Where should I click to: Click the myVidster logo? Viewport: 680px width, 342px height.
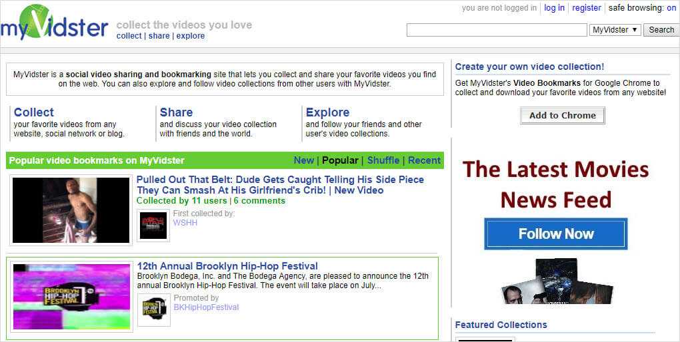(x=54, y=23)
